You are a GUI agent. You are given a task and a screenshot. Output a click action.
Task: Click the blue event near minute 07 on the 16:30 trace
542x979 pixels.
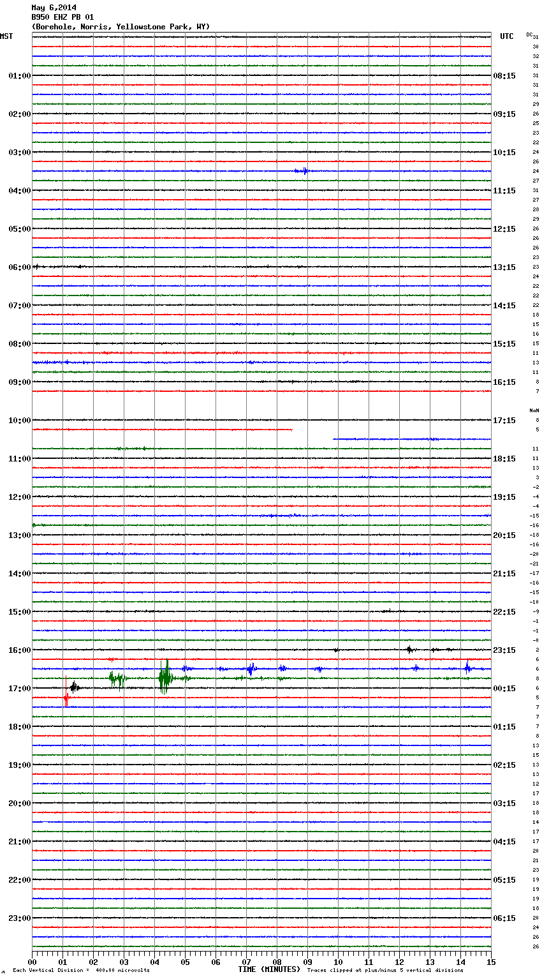point(251,669)
